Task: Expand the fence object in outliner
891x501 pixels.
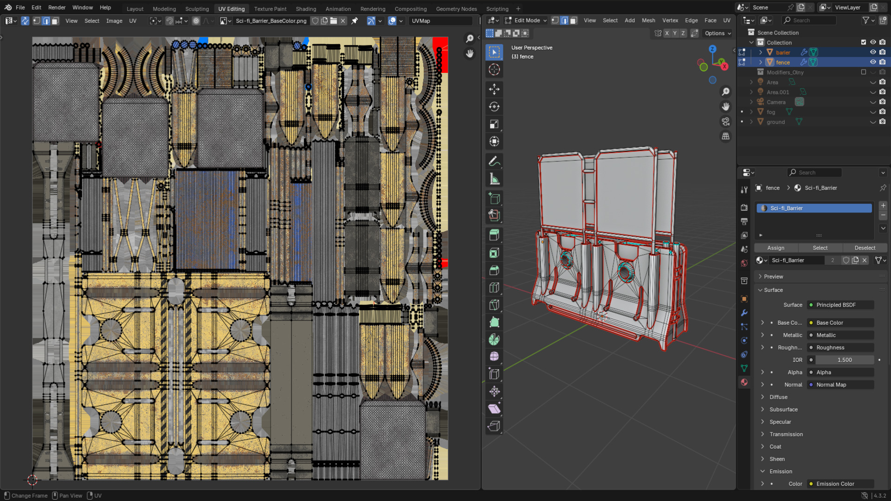Action: (761, 62)
